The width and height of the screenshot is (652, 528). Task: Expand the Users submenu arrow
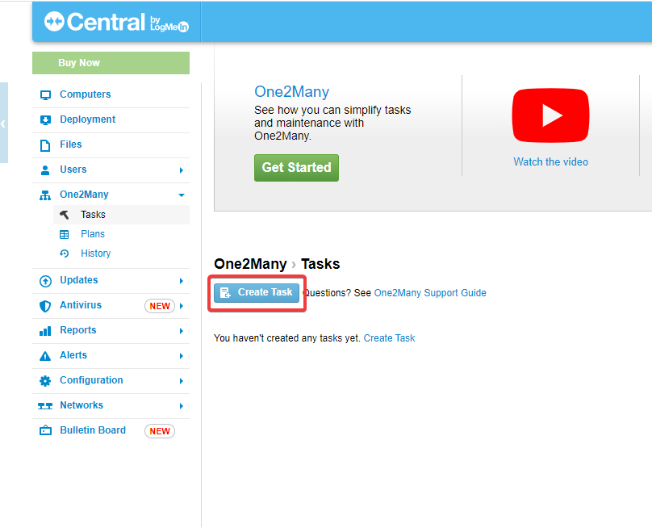coord(182,170)
